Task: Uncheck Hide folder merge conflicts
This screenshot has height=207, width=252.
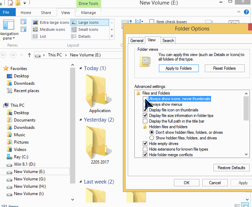Action: pyautogui.click(x=145, y=155)
